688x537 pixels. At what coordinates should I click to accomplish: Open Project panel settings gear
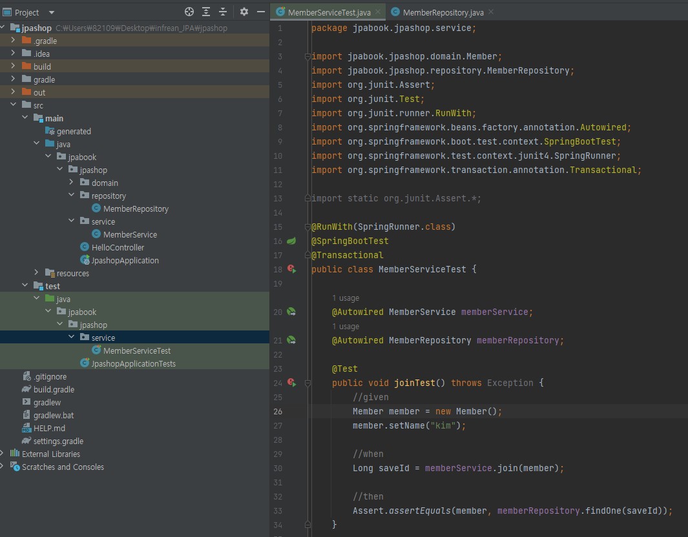pos(244,12)
